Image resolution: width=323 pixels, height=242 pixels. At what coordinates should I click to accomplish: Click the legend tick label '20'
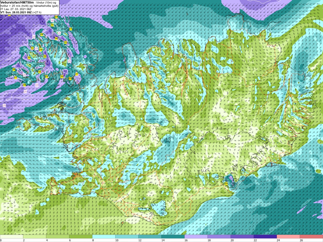pos(232,240)
